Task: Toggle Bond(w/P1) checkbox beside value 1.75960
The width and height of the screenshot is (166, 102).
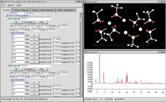Action: tap(51, 39)
